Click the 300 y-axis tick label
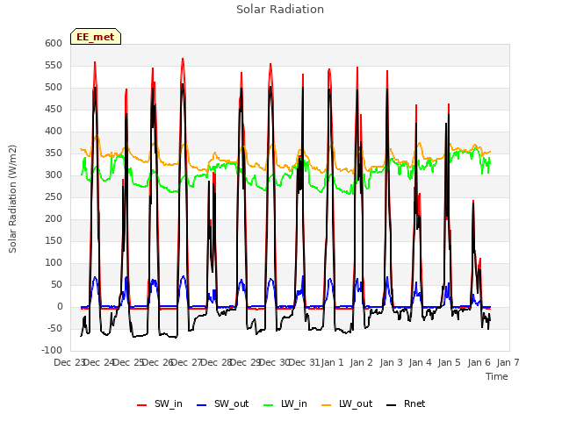Image resolution: width=562 pixels, height=421 pixels. coord(54,175)
